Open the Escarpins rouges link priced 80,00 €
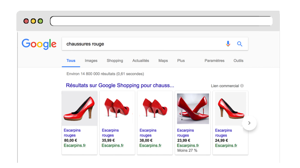Viewport: 300px width, 168px height. (72, 133)
